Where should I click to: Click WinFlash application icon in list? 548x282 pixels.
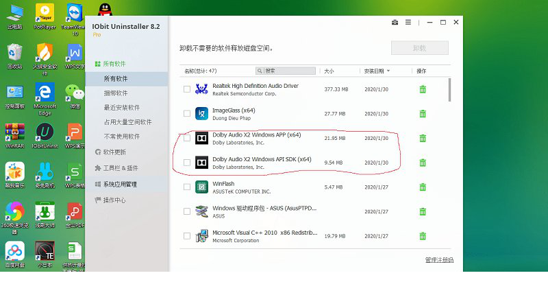(x=201, y=187)
